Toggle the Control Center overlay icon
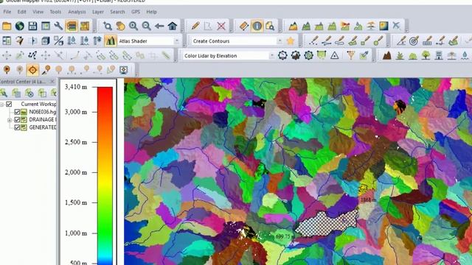Viewport: 472px width, 265px height. click(72, 26)
